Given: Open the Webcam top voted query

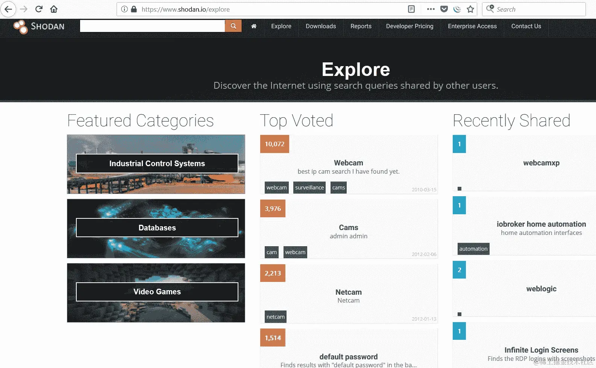Looking at the screenshot, I should (x=349, y=163).
